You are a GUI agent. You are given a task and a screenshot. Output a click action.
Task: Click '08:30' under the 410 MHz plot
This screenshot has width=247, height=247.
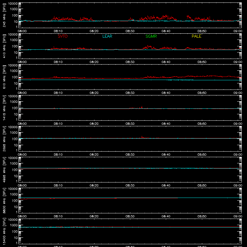(x=130, y=62)
